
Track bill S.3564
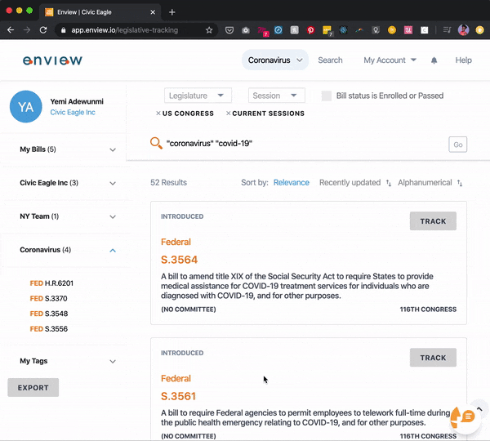point(433,220)
